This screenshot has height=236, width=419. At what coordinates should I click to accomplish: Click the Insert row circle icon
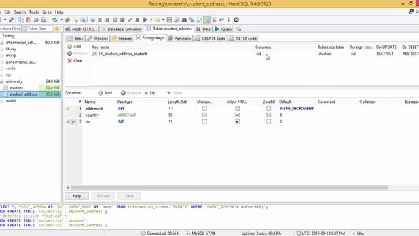115,20
